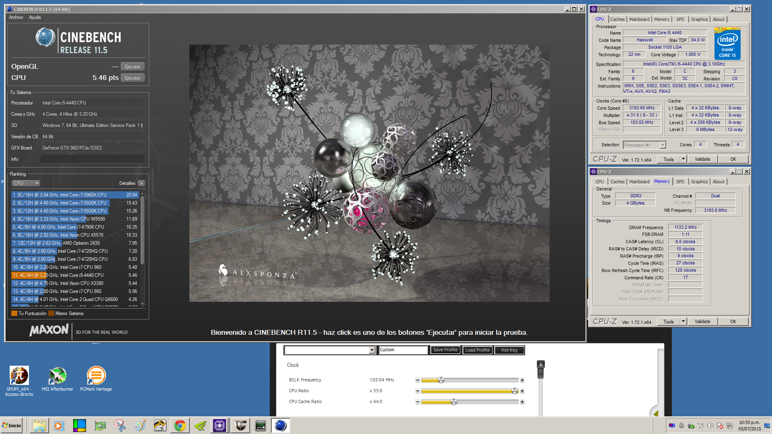The image size is (772, 434).
Task: Click the BCLK Frequency slider
Action: tap(470, 380)
